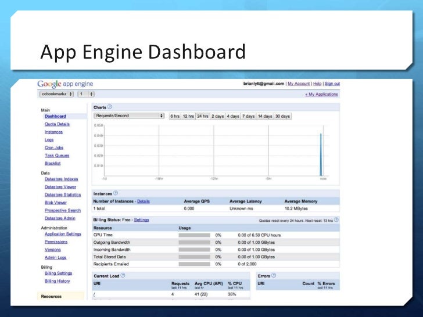Viewport: 423px width, 317px height.
Task: Open the Blacklist link
Action: 53,163
